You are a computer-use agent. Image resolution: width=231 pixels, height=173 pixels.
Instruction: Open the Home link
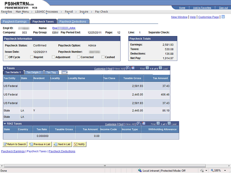pos(182,8)
